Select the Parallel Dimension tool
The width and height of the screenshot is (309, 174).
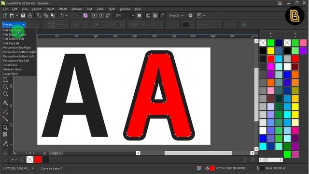coord(5,112)
